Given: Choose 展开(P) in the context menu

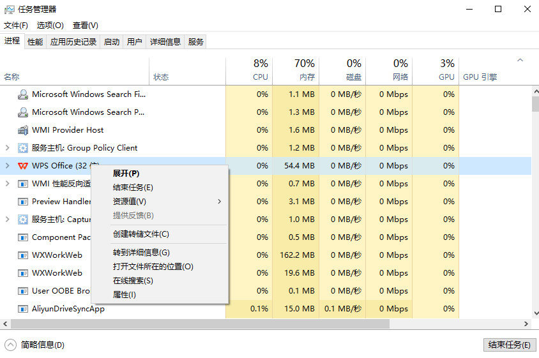Looking at the screenshot, I should click(x=160, y=174).
